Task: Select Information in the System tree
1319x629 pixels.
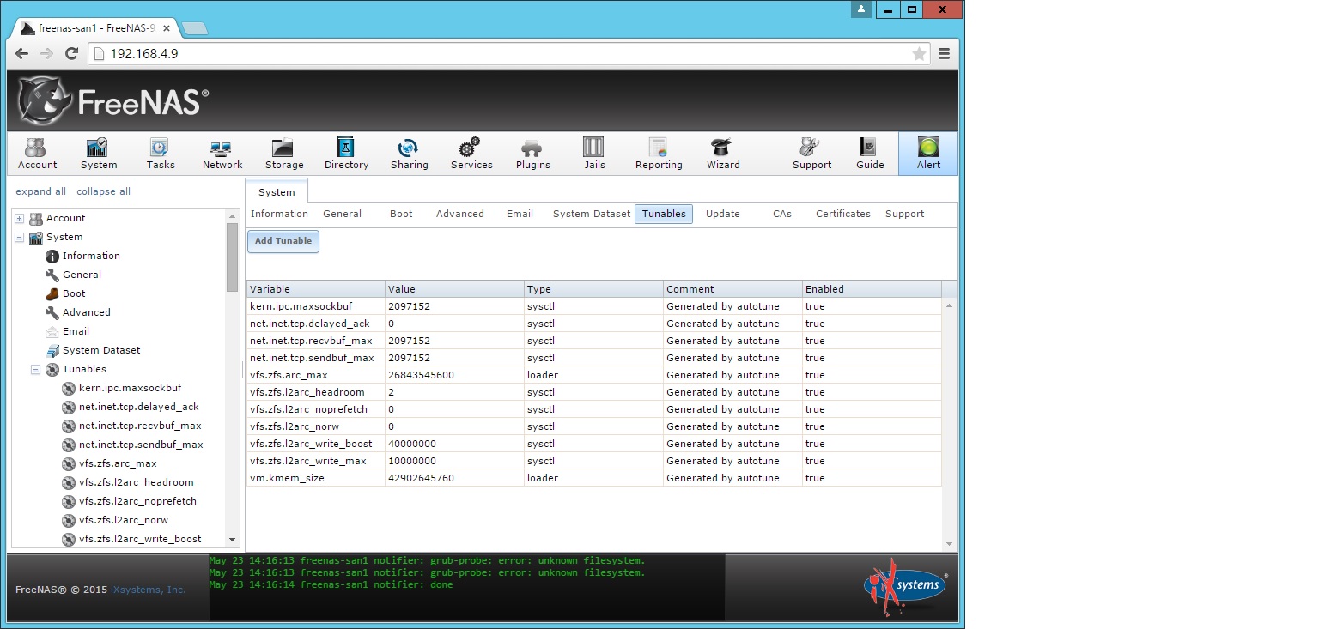Action: [x=91, y=256]
